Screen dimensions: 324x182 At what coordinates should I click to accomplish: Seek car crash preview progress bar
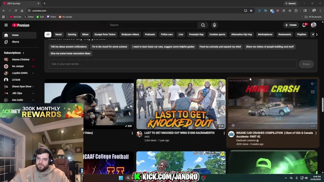(x=273, y=129)
